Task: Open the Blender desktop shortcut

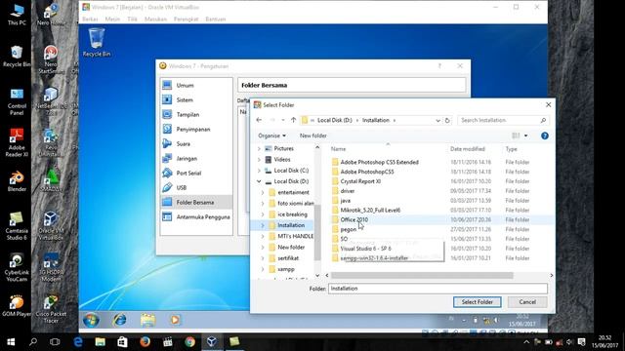Action: (17, 181)
